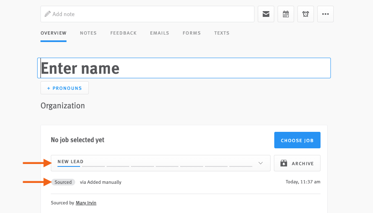
Task: Click the pencil icon in Add note
Action: click(x=48, y=14)
